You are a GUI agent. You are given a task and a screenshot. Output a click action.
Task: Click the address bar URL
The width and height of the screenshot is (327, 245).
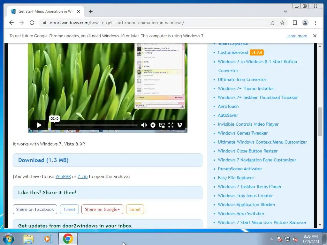click(x=117, y=23)
